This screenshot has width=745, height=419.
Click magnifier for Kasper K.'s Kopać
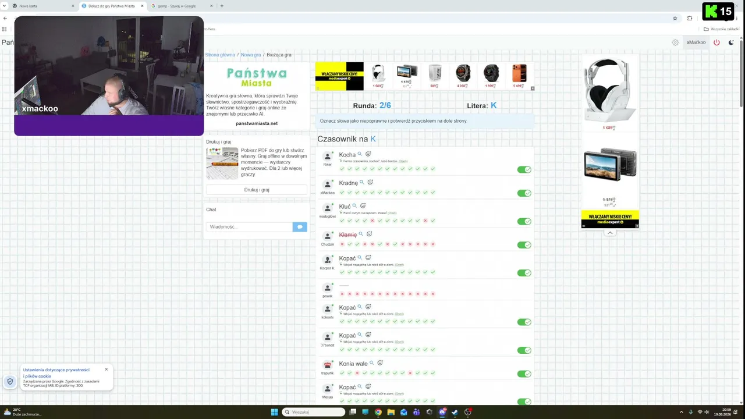(360, 258)
